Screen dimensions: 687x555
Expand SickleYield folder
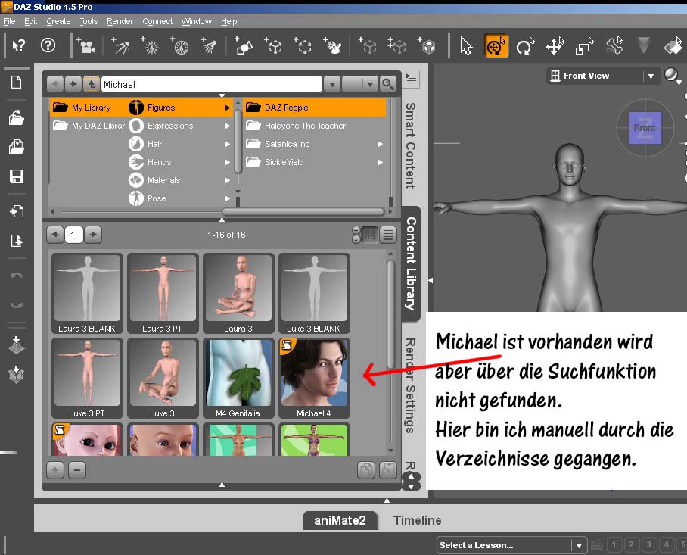[381, 162]
